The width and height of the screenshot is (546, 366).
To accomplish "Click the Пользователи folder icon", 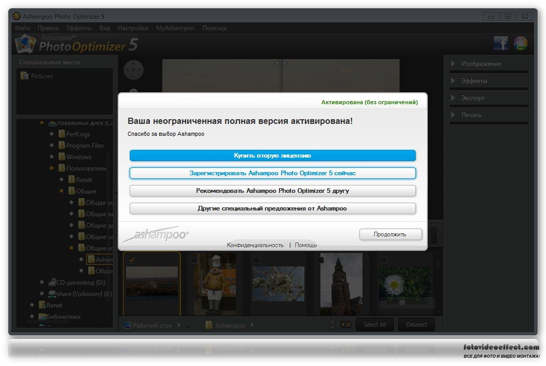I will coord(62,168).
